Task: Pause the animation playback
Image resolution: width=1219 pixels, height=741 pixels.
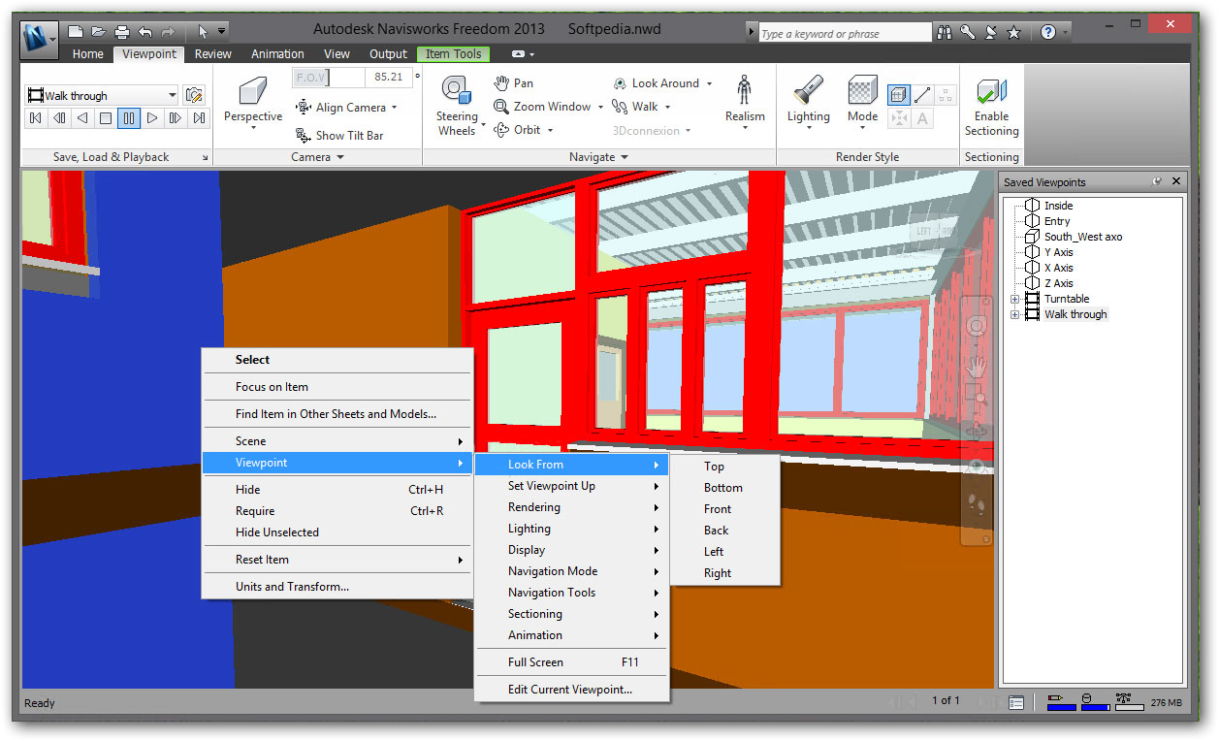Action: click(128, 118)
